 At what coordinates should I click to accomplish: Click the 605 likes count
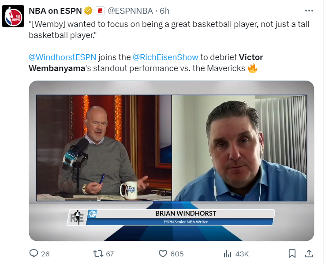177,254
